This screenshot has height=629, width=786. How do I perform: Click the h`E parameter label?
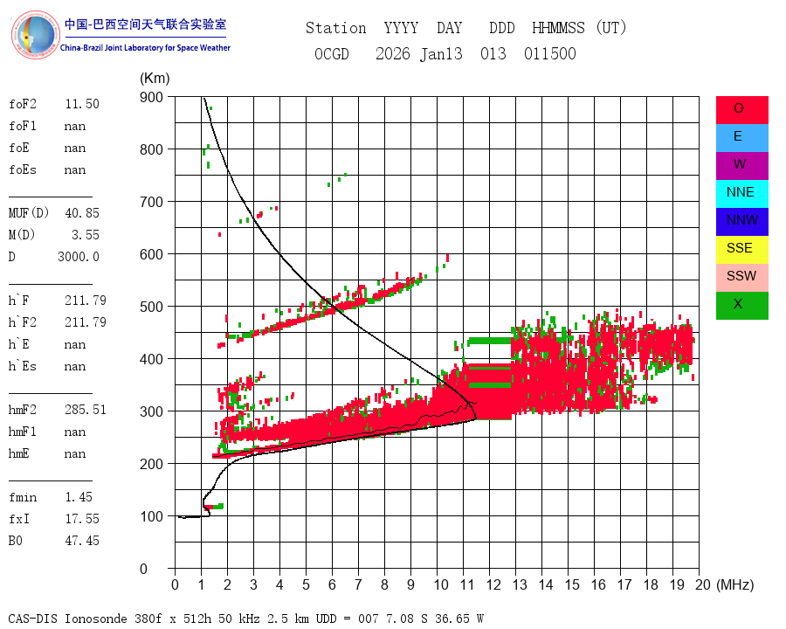click(19, 344)
